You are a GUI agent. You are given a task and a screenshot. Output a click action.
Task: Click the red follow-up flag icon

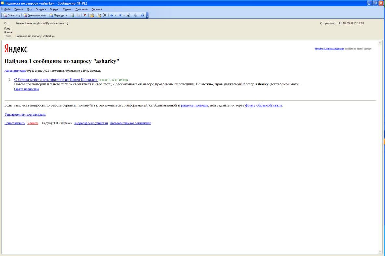pyautogui.click(x=85, y=15)
